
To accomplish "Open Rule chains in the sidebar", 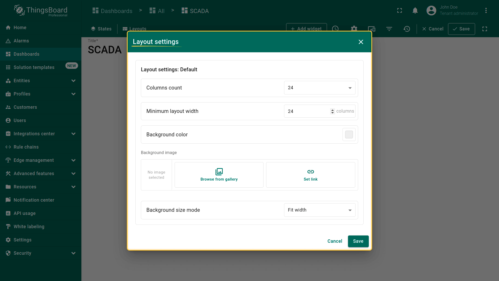I will (26, 147).
